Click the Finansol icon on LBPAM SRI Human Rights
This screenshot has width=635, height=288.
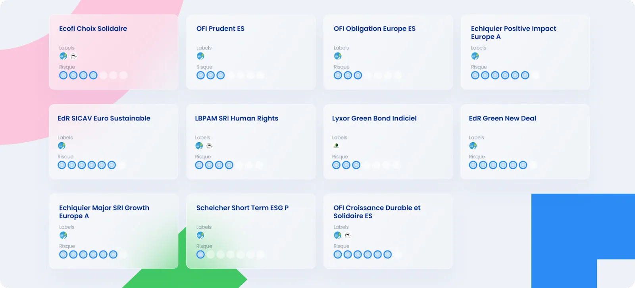[x=209, y=145]
